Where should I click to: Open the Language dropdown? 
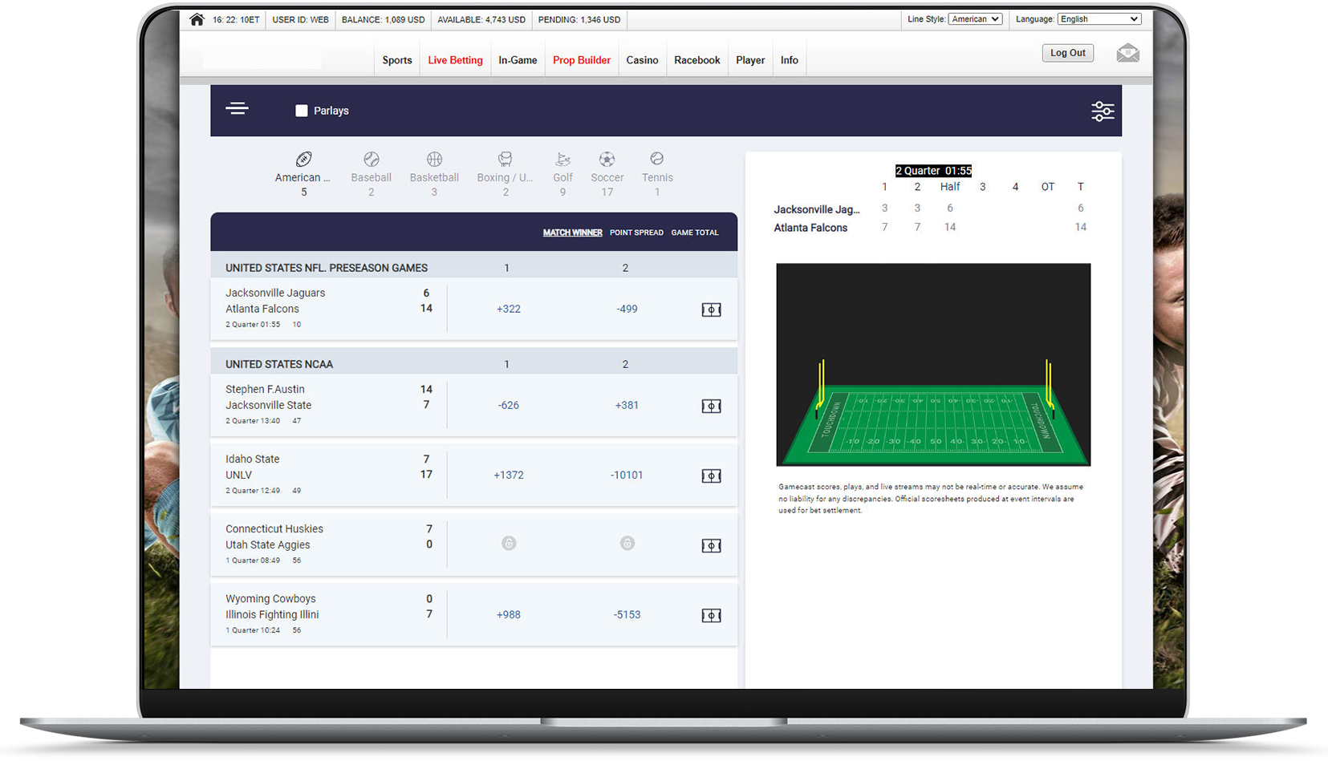[1099, 19]
